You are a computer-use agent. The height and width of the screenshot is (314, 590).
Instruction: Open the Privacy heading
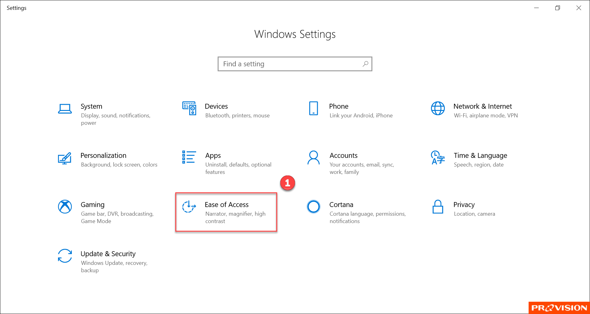(464, 205)
